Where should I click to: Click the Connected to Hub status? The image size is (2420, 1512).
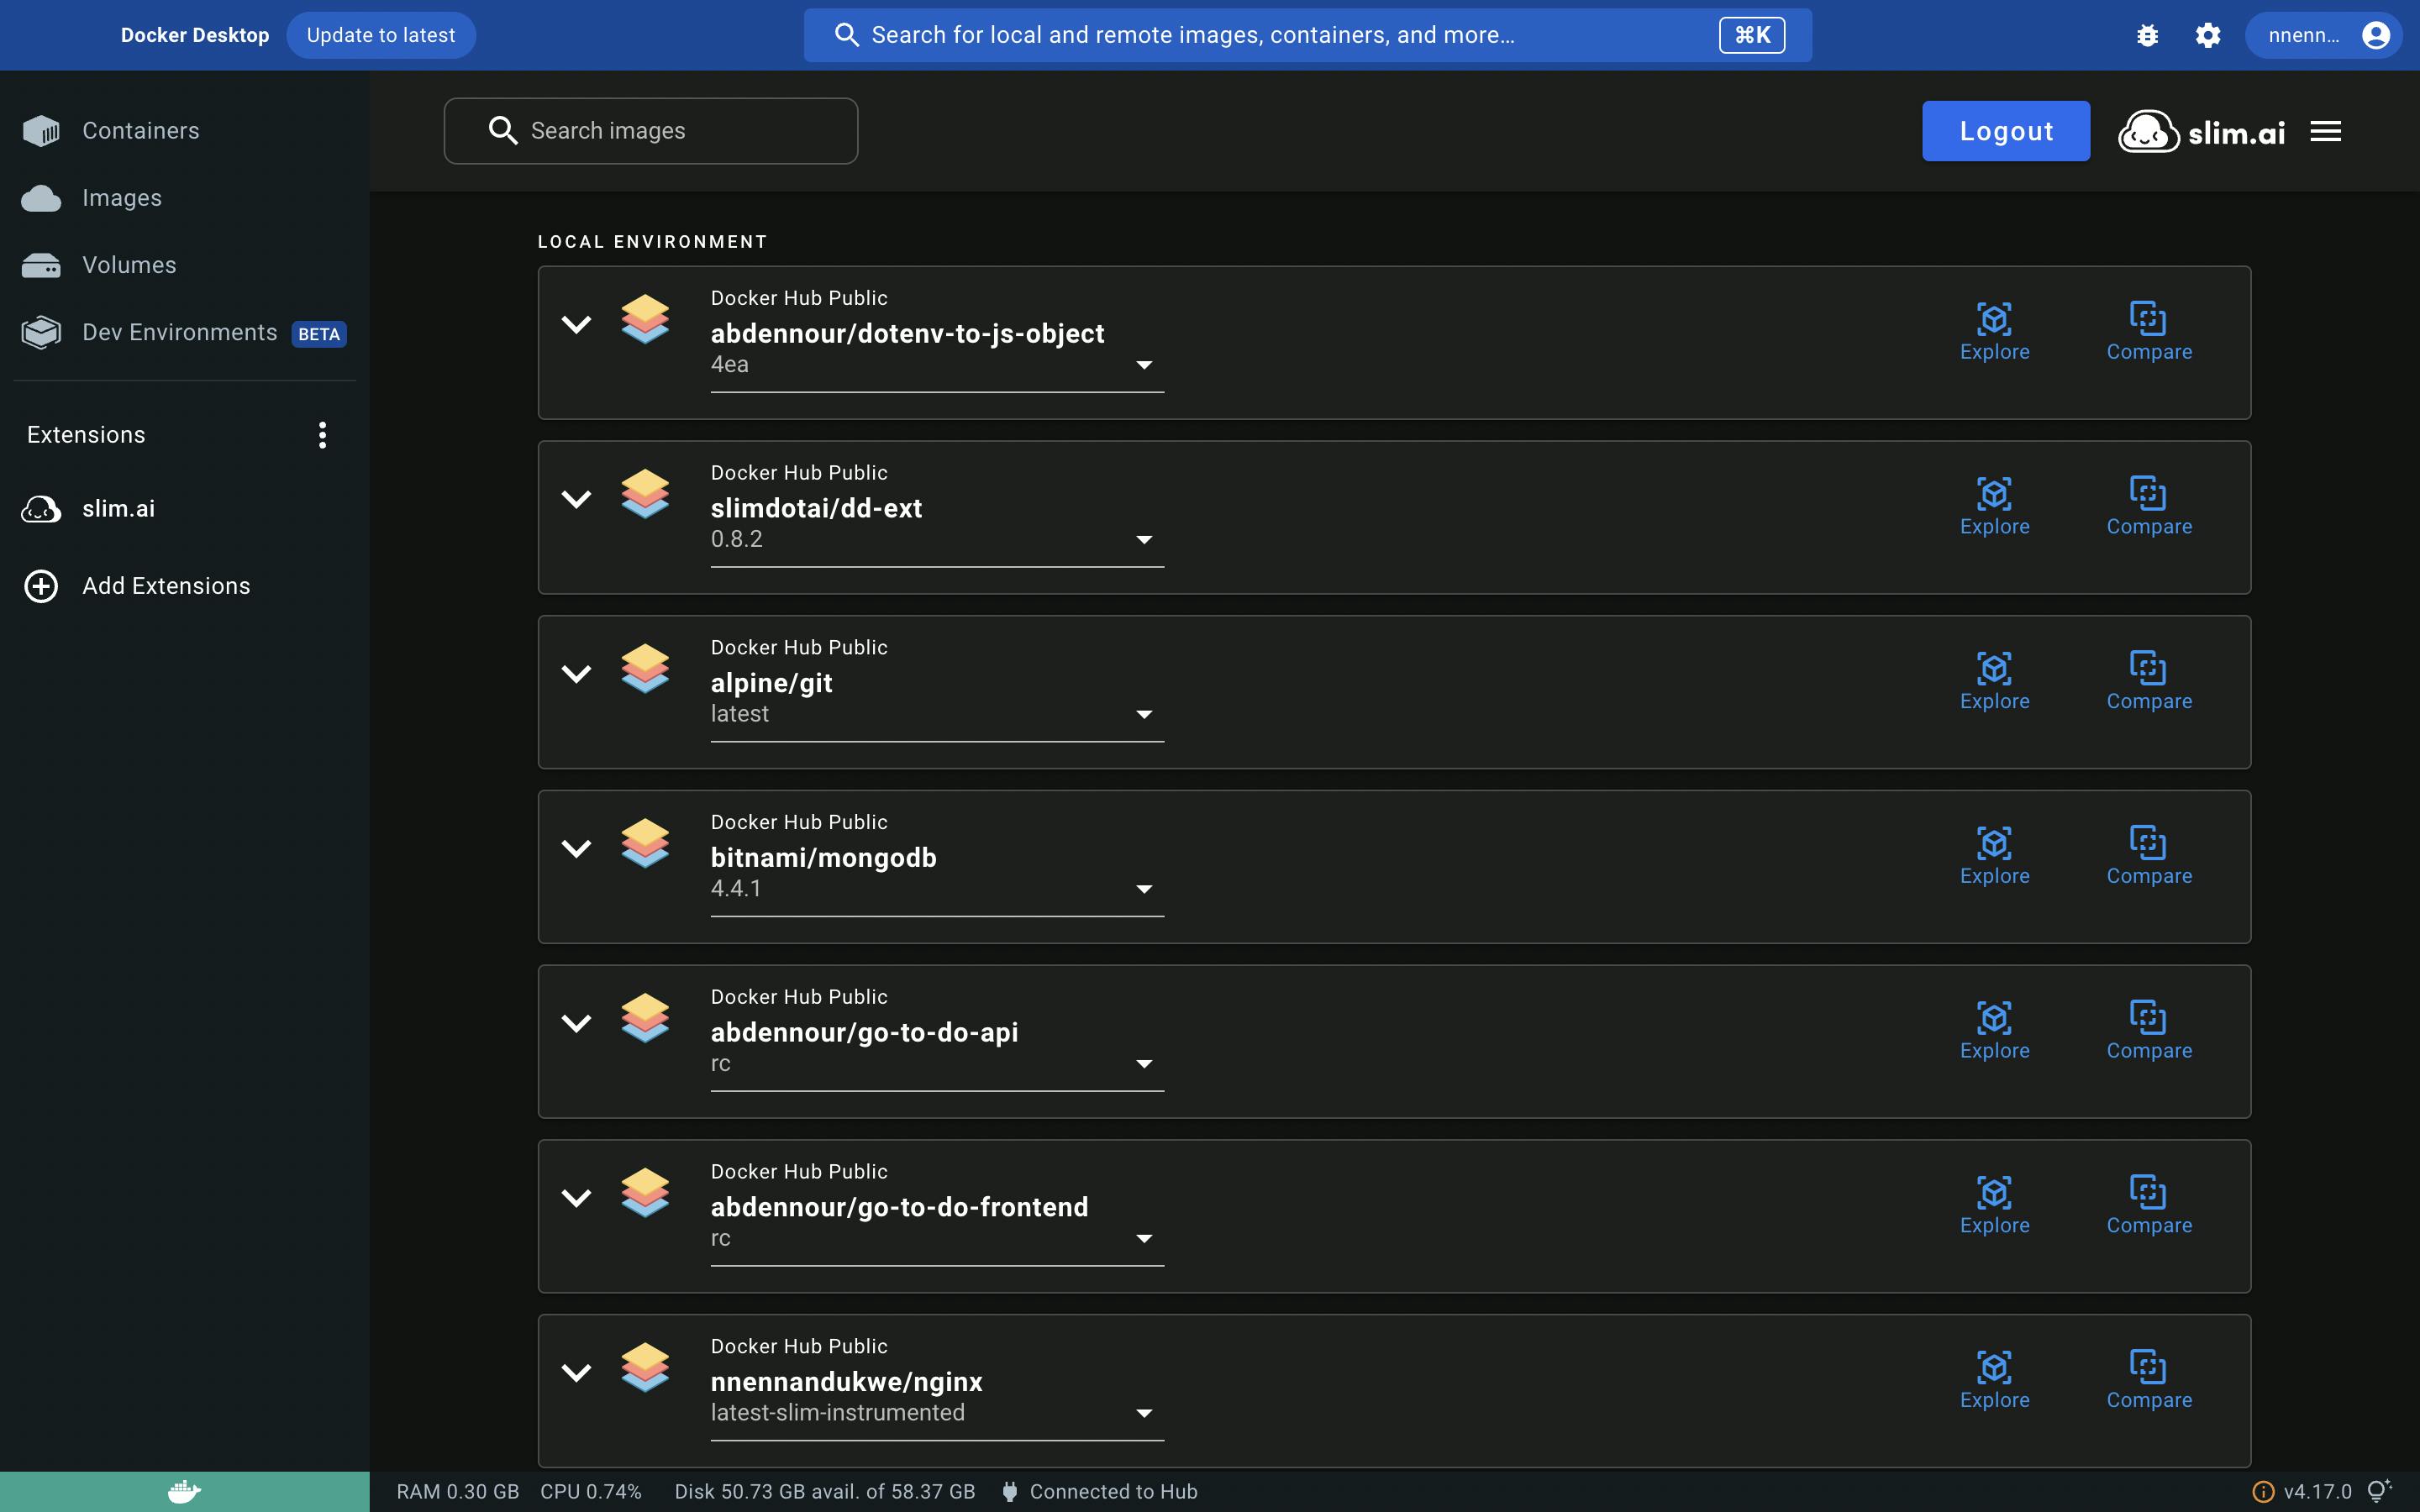1099,1492
